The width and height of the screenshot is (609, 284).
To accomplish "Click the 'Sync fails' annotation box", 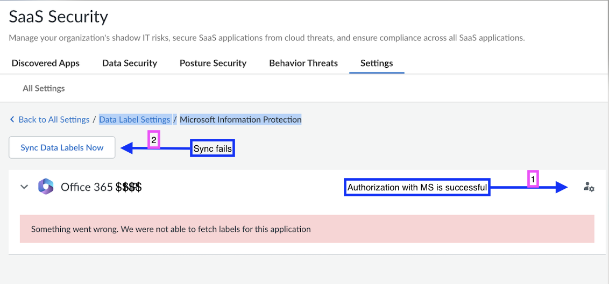I will [x=213, y=148].
